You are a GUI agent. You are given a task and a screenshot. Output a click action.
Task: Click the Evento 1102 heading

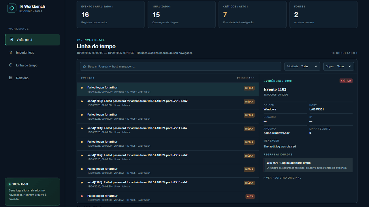point(275,89)
